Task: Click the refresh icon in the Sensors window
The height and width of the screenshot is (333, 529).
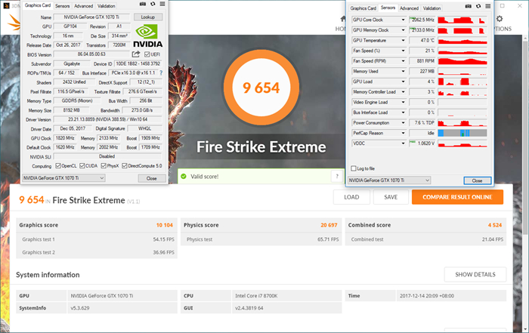Action: [478, 7]
